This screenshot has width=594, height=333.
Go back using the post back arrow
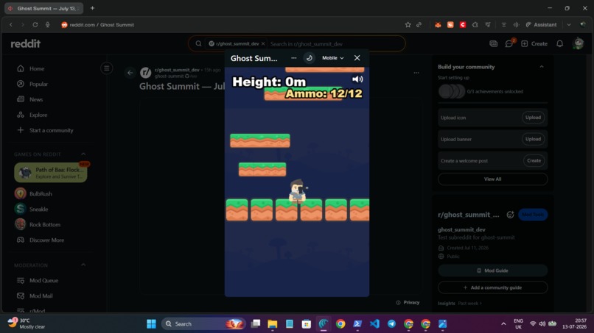[130, 73]
